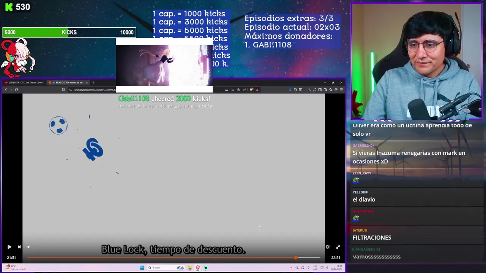Click the 'FILTRACIONES' chat message
486x273 pixels.
click(372, 238)
